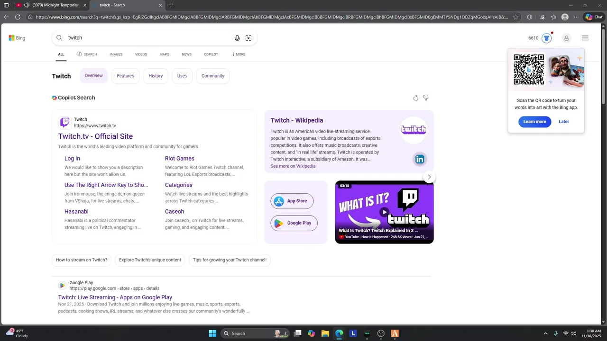Click the Google Play button

[x=294, y=223]
